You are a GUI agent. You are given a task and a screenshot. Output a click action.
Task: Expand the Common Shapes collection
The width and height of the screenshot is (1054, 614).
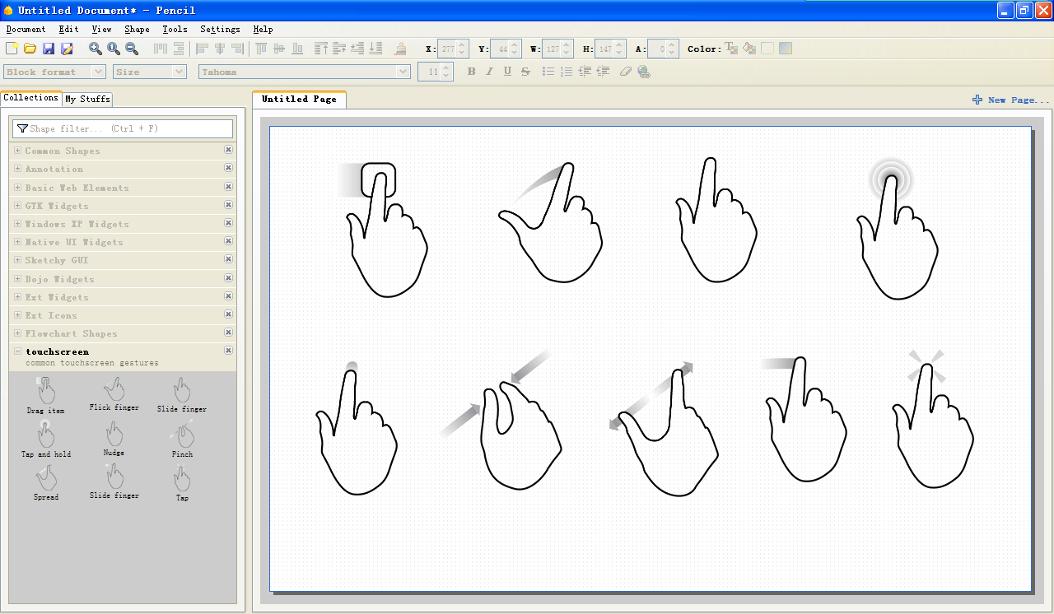(x=17, y=151)
